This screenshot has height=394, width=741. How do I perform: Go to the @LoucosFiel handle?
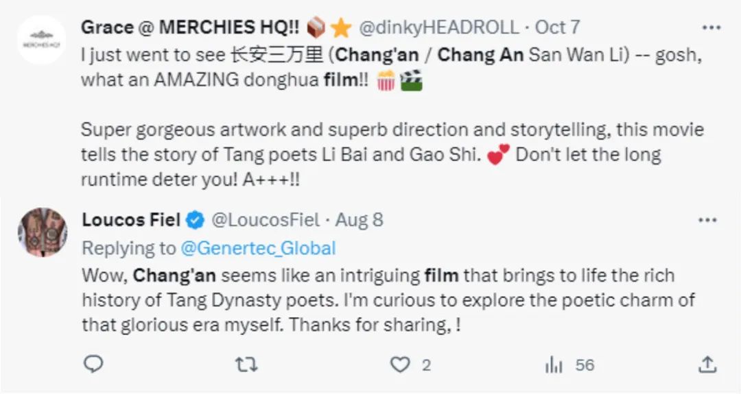click(x=266, y=220)
